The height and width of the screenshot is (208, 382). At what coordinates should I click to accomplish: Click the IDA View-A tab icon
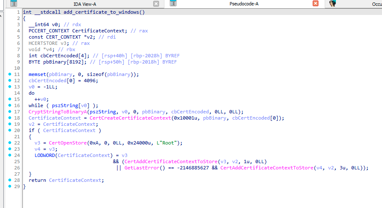click(14, 3)
